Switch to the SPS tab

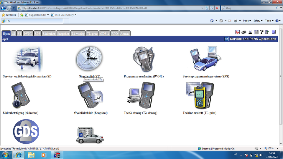[37, 34]
